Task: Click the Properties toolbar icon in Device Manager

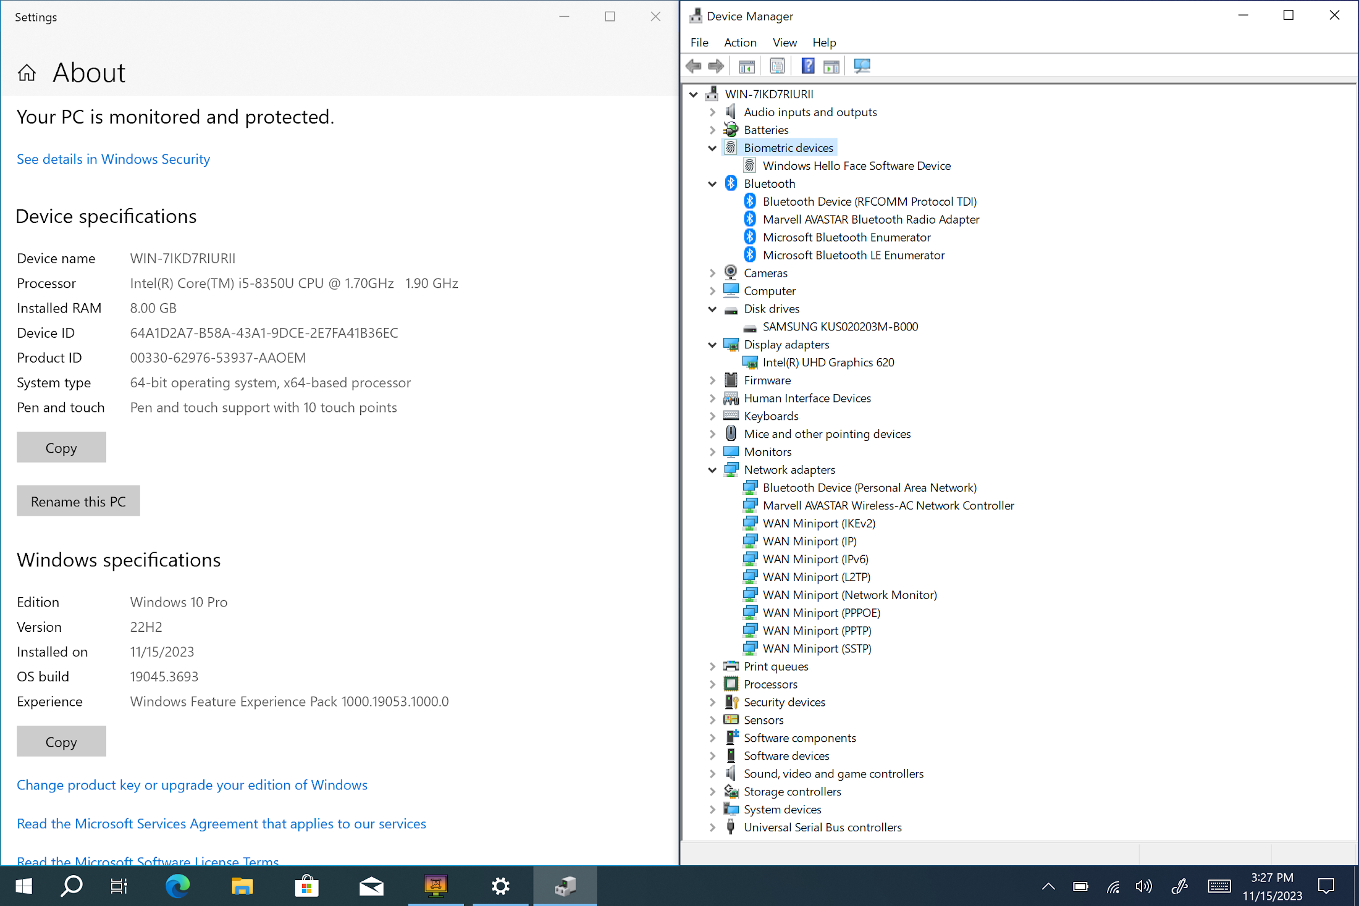Action: click(x=777, y=66)
